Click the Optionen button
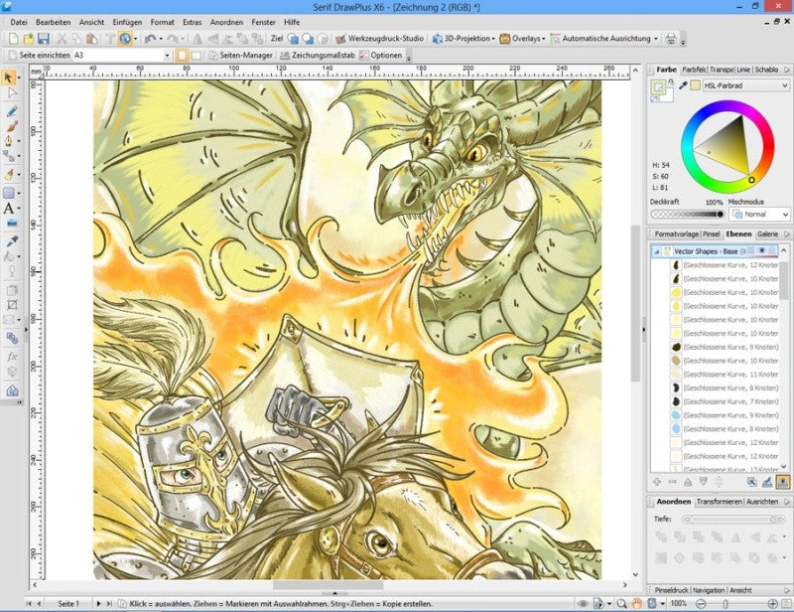Viewport: 794px width, 612px height. 381,56
